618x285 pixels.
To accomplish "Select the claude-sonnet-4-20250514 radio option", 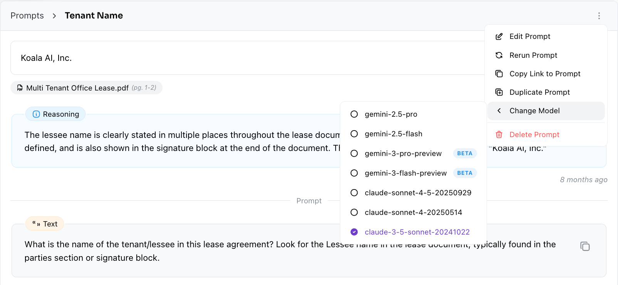I will tap(354, 212).
